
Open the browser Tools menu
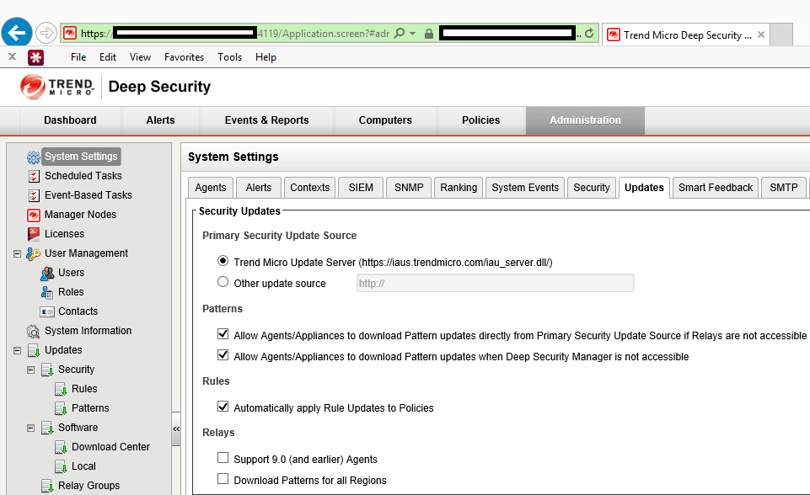229,57
